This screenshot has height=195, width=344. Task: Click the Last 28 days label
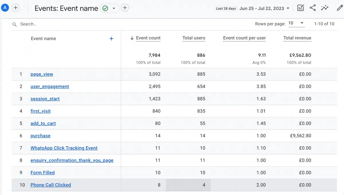226,9
